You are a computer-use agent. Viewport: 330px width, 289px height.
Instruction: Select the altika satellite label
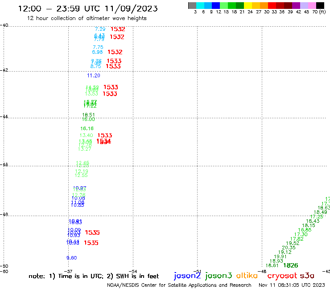(247, 276)
